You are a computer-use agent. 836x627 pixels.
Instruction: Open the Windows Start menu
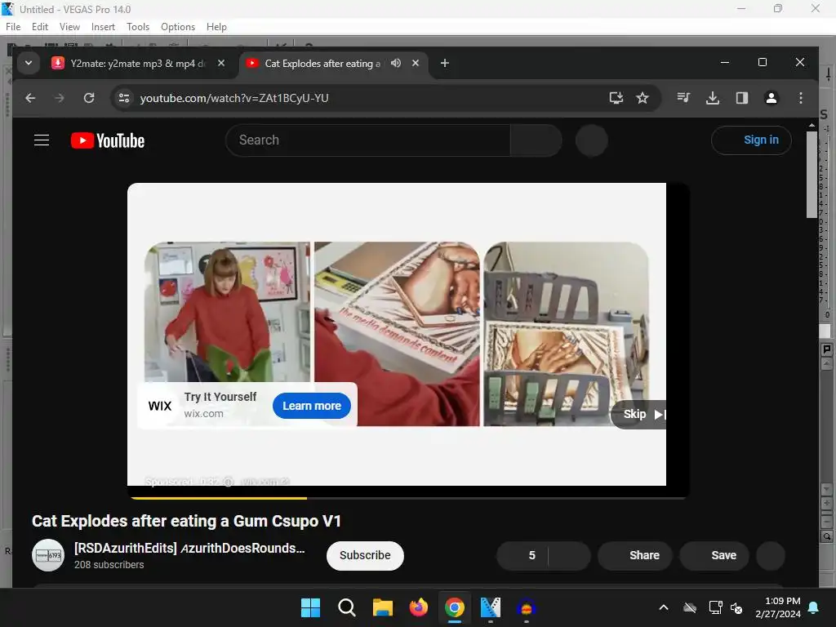310,607
